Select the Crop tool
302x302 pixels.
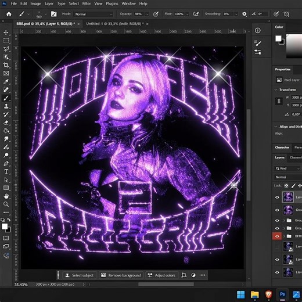tap(6, 65)
